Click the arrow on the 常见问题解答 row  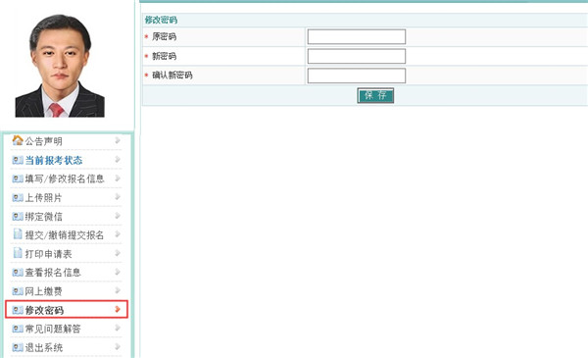click(118, 328)
